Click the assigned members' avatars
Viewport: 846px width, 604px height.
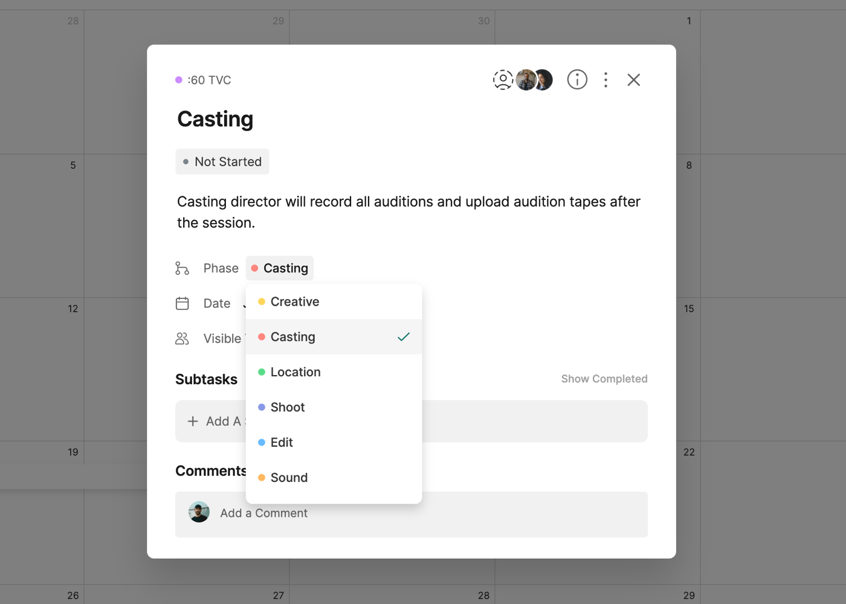534,80
